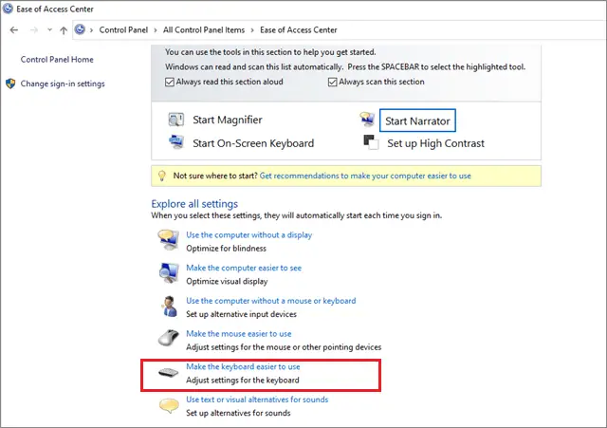Toggle Always read this section aloud
Image resolution: width=607 pixels, height=428 pixels.
pyautogui.click(x=170, y=83)
